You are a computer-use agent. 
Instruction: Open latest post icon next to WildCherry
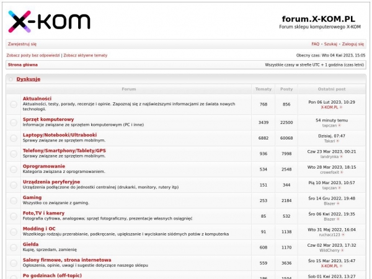pyautogui.click(x=342, y=250)
